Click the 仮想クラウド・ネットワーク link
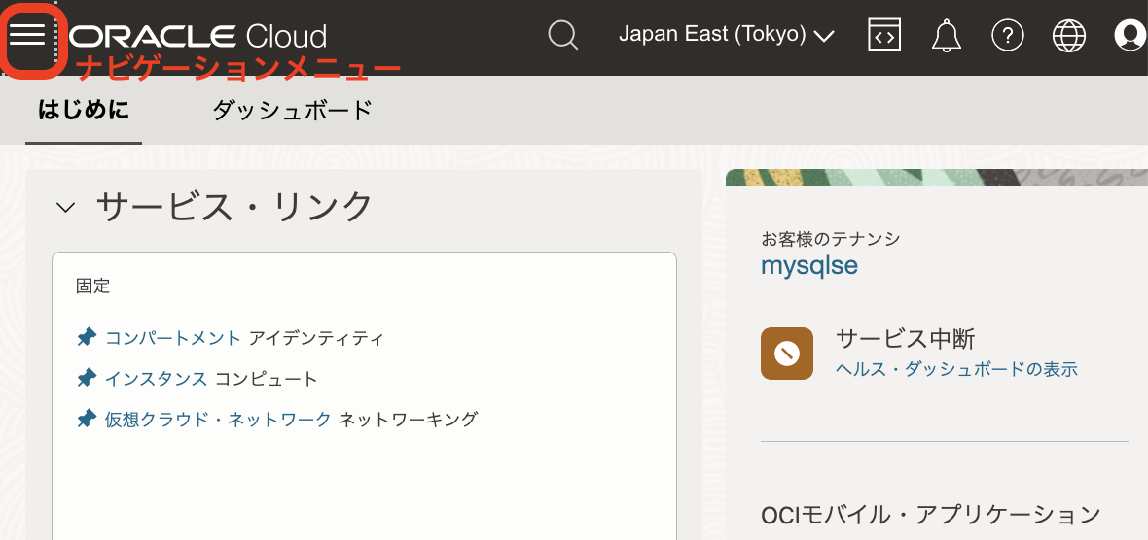 pos(218,420)
